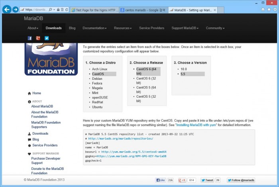This screenshot has height=187, width=279.
Task: Expand the address bar autocomplete dropdown arrow
Action: tap(54, 10)
